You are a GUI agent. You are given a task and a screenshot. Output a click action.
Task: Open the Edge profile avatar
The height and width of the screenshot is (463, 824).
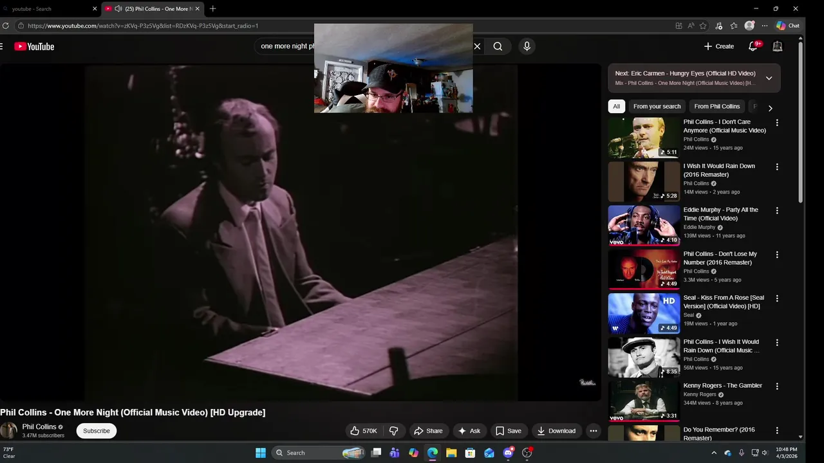coord(749,26)
